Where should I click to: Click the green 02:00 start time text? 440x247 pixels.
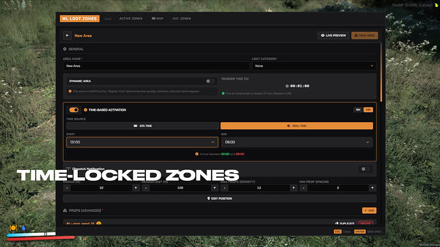tap(225, 154)
